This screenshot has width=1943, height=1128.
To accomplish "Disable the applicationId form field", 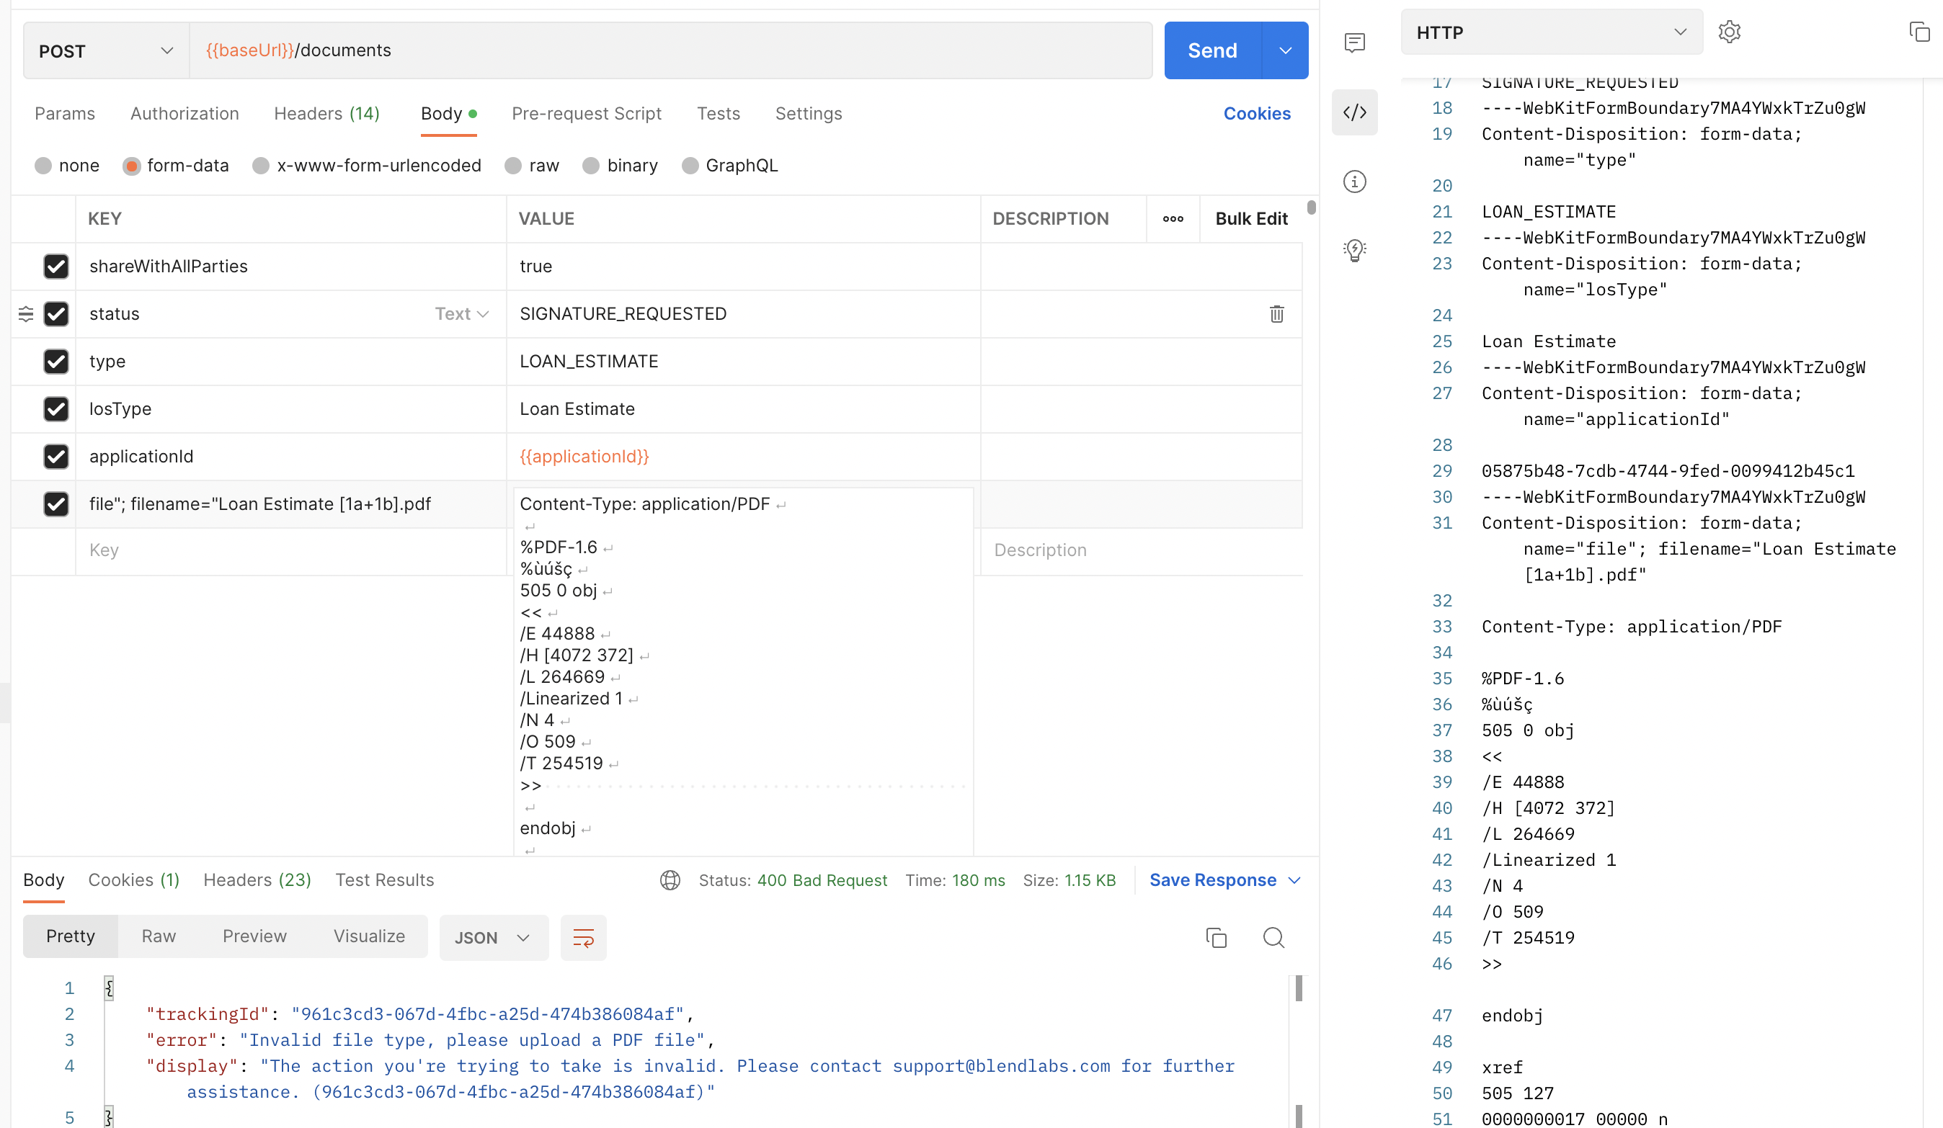I will tap(56, 456).
